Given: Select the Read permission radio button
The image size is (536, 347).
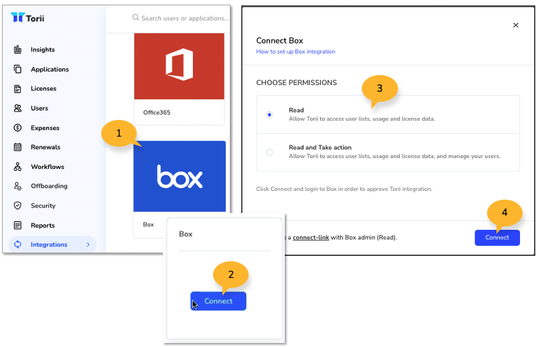Looking at the screenshot, I should [269, 115].
